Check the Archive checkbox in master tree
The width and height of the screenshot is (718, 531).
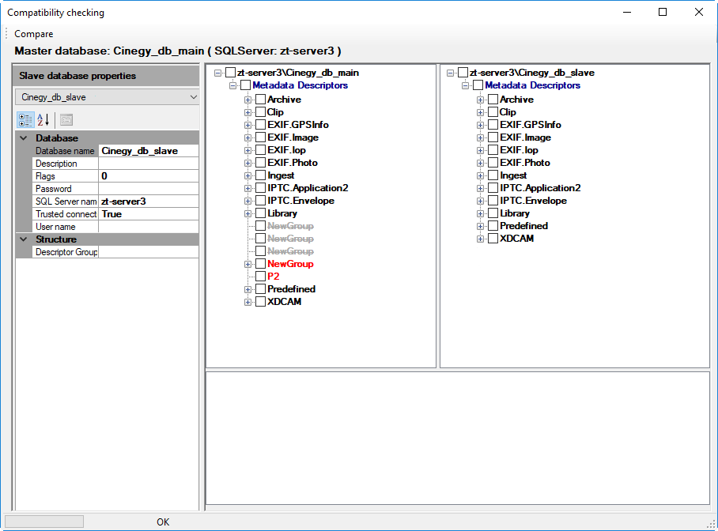(260, 100)
